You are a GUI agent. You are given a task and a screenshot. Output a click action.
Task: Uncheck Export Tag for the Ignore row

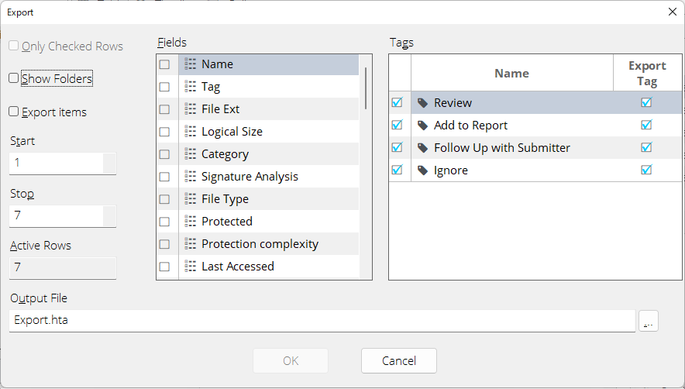(646, 170)
